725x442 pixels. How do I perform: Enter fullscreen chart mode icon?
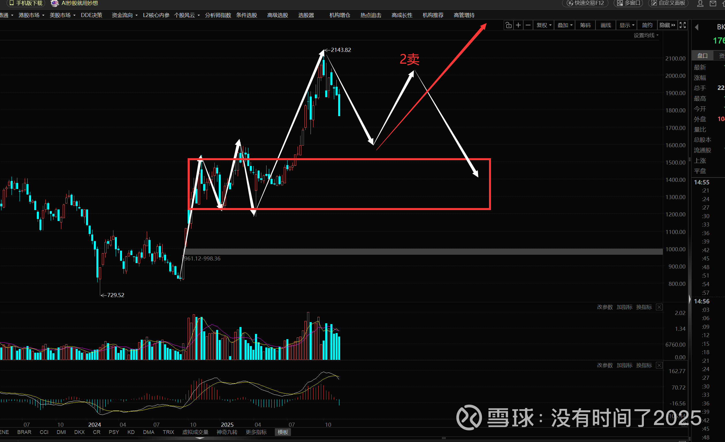click(x=683, y=25)
